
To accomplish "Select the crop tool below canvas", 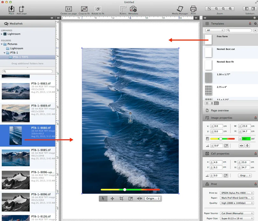I will pyautogui.click(x=121, y=199).
